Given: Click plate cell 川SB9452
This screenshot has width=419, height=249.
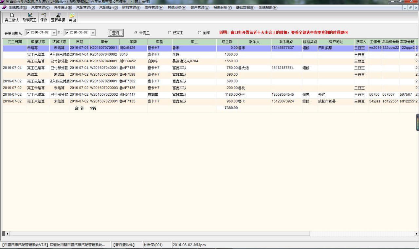Looking at the screenshot, I should point(128,61).
